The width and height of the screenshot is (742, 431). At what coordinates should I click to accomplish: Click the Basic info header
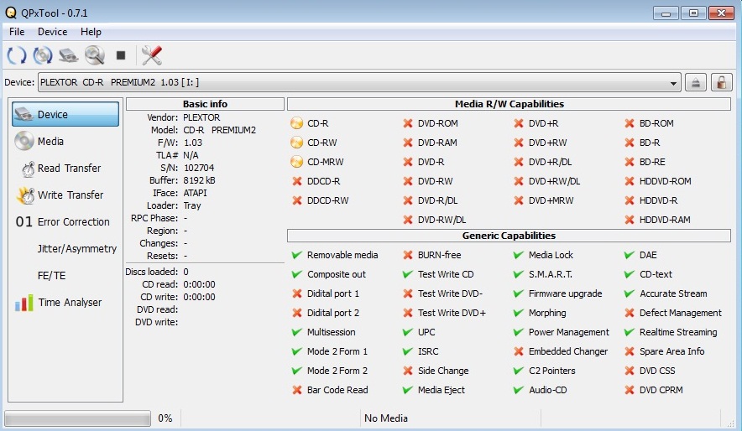(x=205, y=104)
